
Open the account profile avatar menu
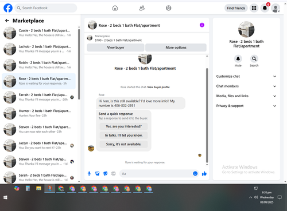(276, 8)
